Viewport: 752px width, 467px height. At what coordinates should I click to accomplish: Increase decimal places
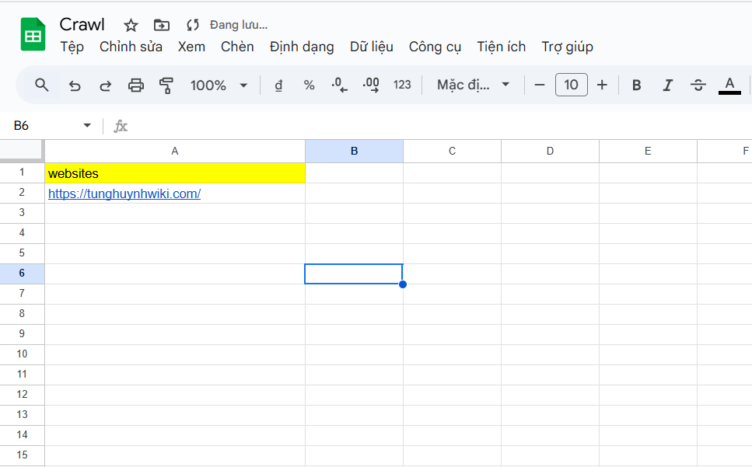pos(371,85)
